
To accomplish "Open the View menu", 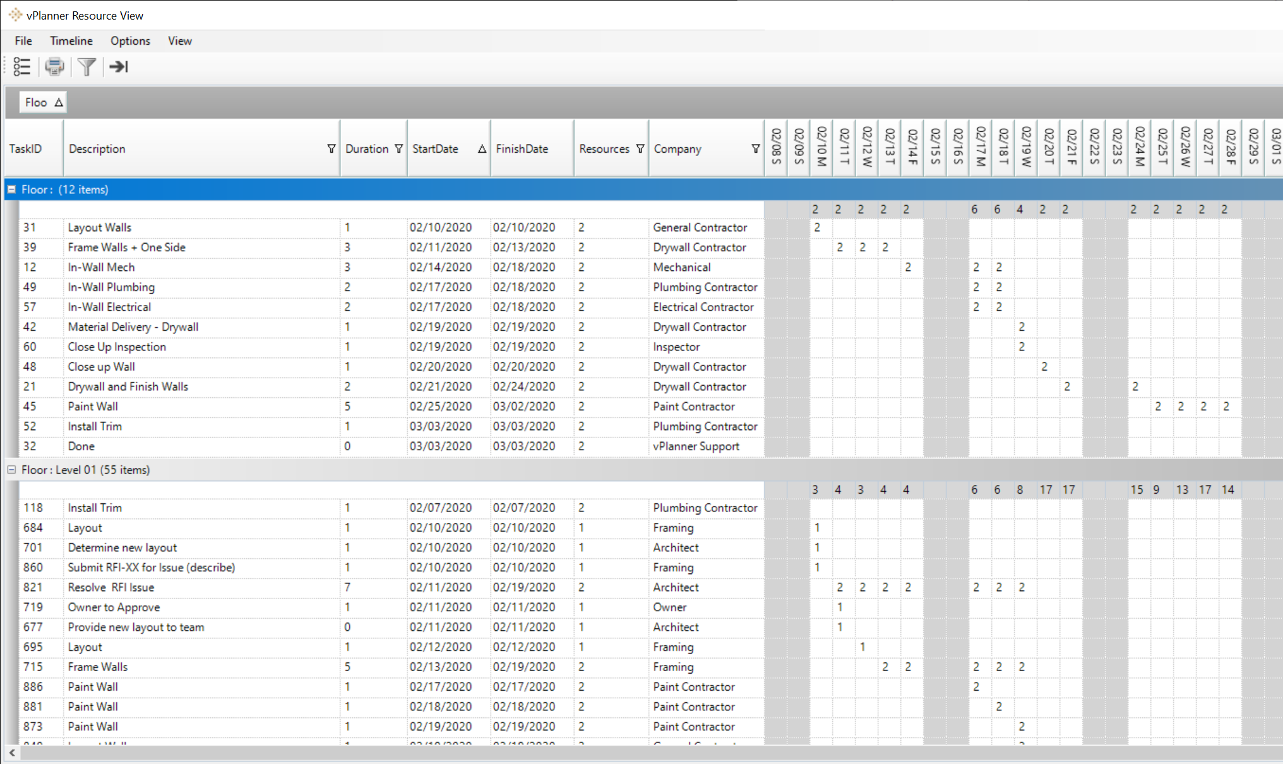I will [x=179, y=40].
